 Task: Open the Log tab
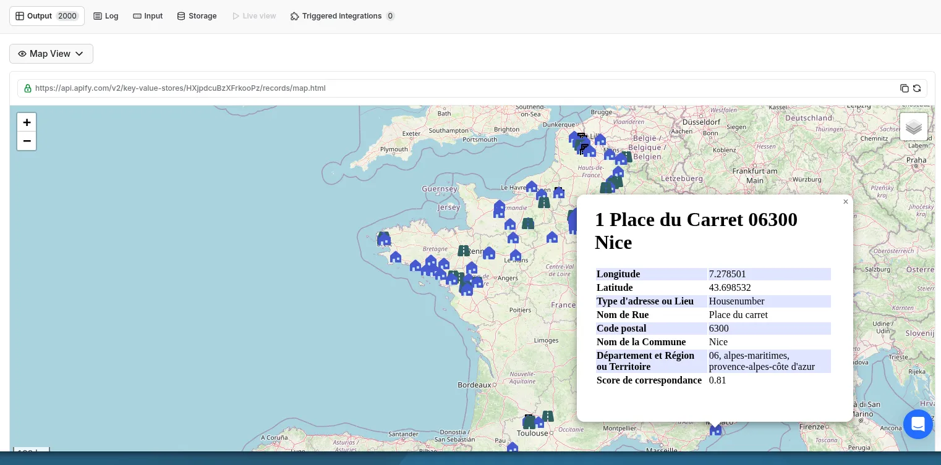106,16
